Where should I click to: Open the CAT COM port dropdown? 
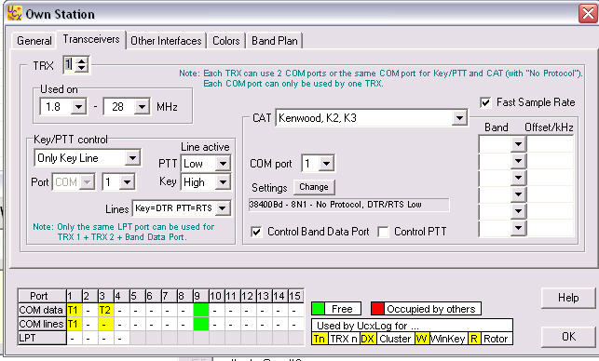coord(326,164)
